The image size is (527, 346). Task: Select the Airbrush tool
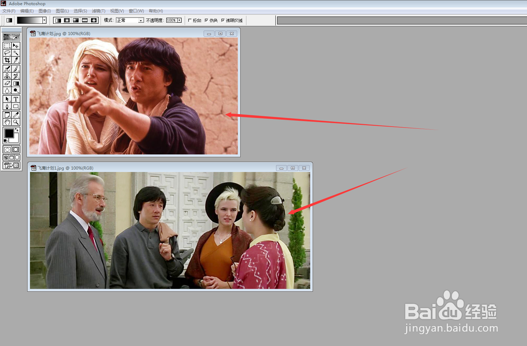(x=7, y=69)
